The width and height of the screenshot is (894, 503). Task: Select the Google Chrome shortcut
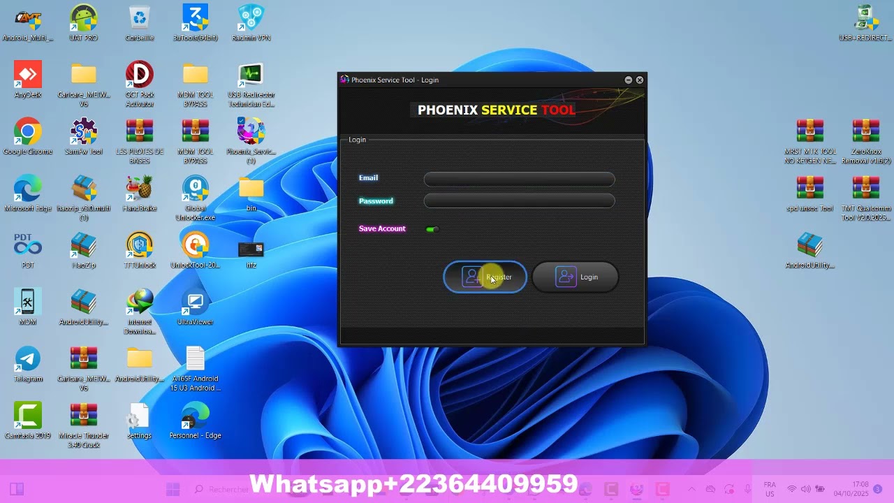28,137
